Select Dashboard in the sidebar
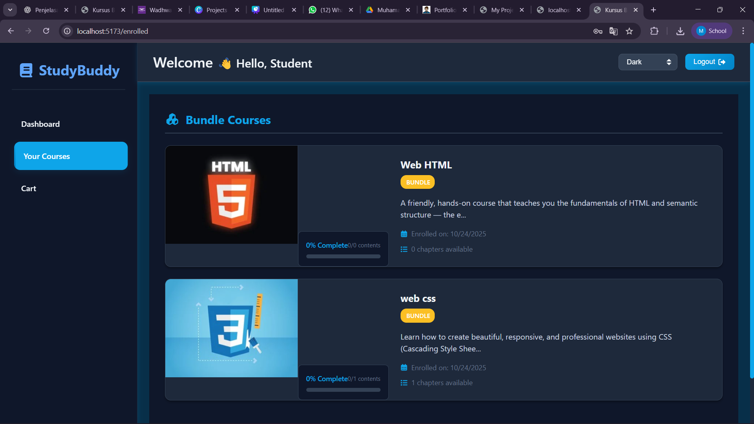 point(40,124)
